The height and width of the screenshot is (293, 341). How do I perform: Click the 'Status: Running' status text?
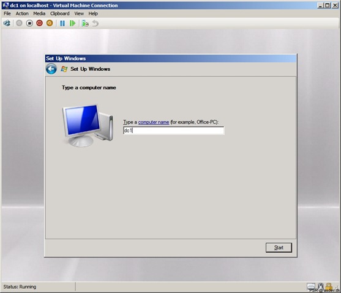pyautogui.click(x=20, y=287)
